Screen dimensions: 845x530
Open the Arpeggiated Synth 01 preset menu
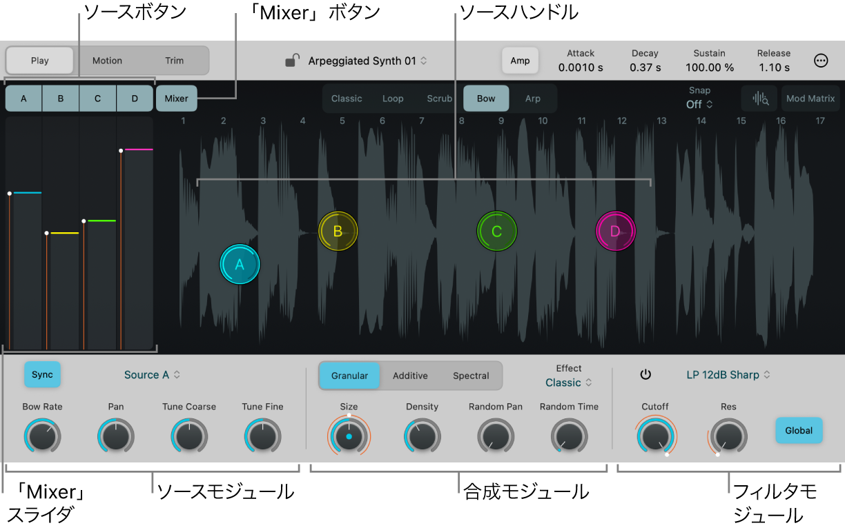[367, 61]
